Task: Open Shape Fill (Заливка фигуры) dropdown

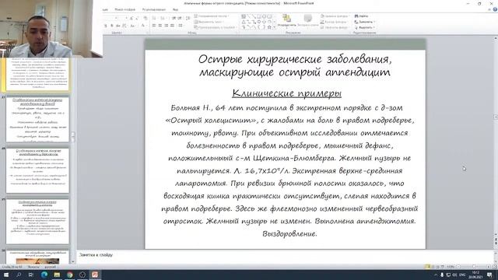Action: (x=335, y=16)
